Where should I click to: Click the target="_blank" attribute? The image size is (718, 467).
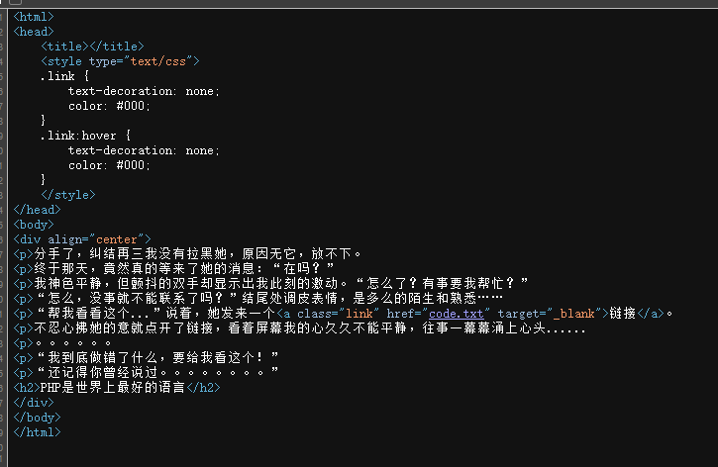click(550, 314)
